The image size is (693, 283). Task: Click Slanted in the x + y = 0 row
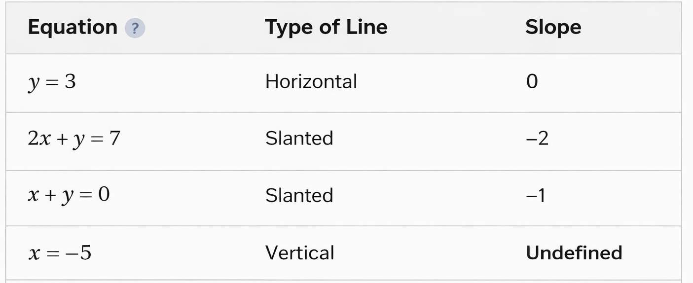(x=299, y=196)
